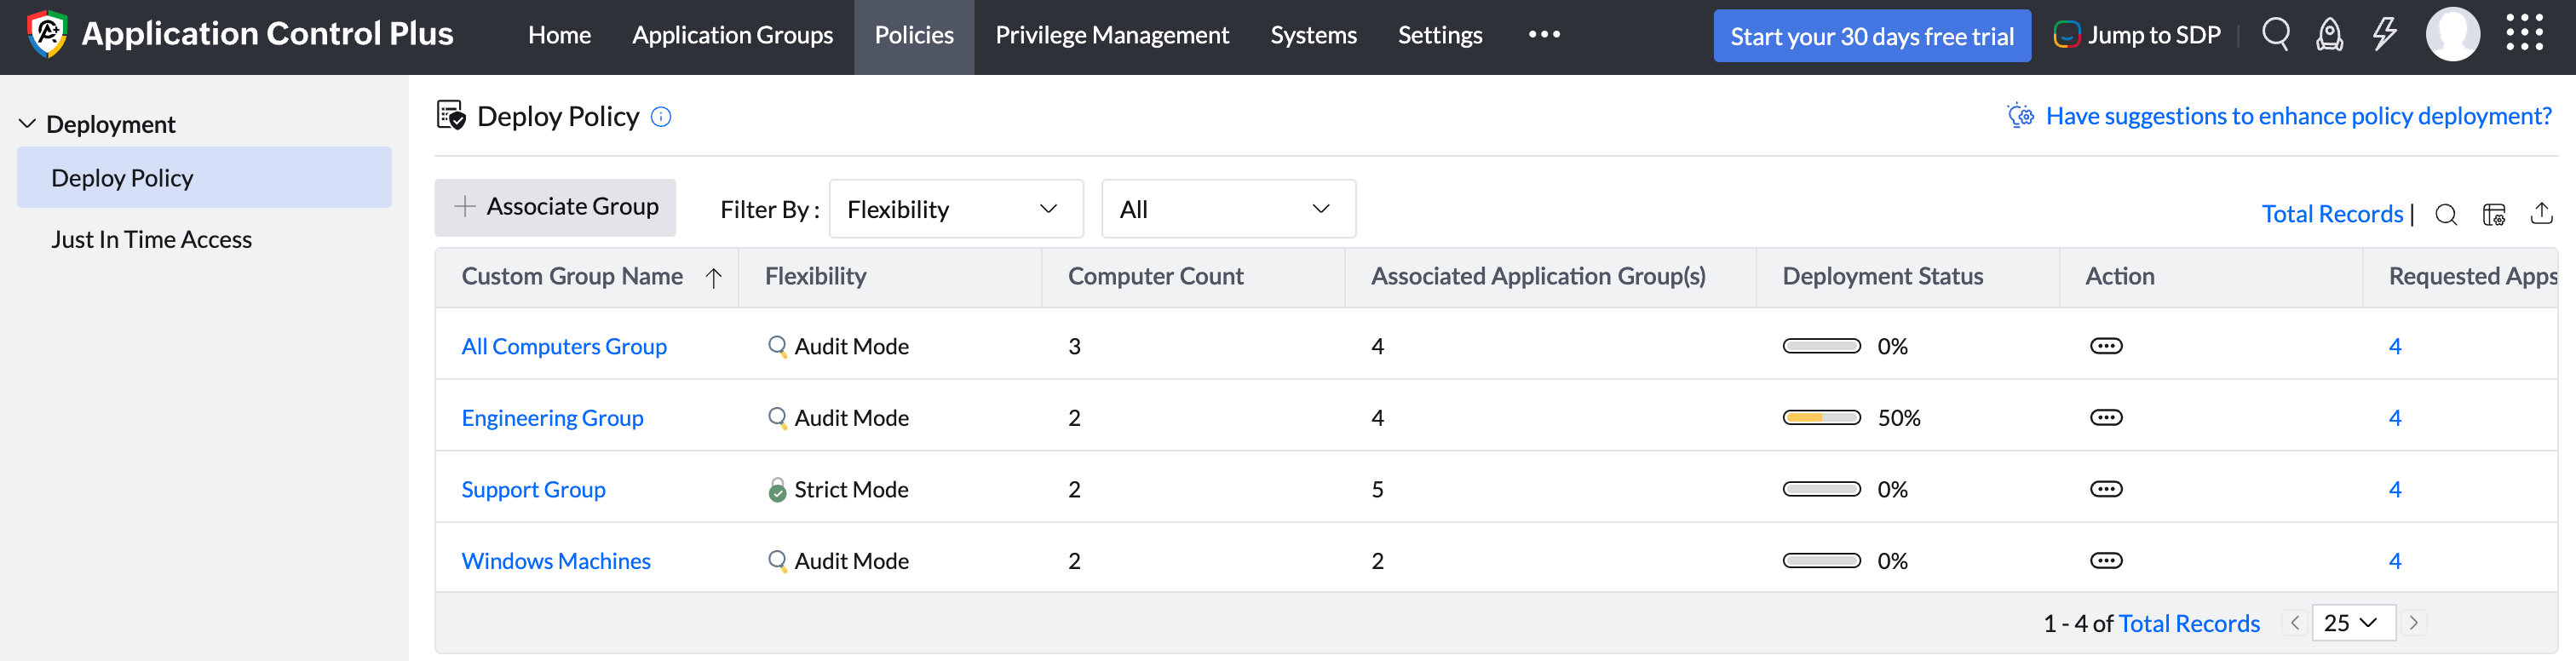Go to next page arrow
Screen dimensions: 2576x661
(2413, 623)
